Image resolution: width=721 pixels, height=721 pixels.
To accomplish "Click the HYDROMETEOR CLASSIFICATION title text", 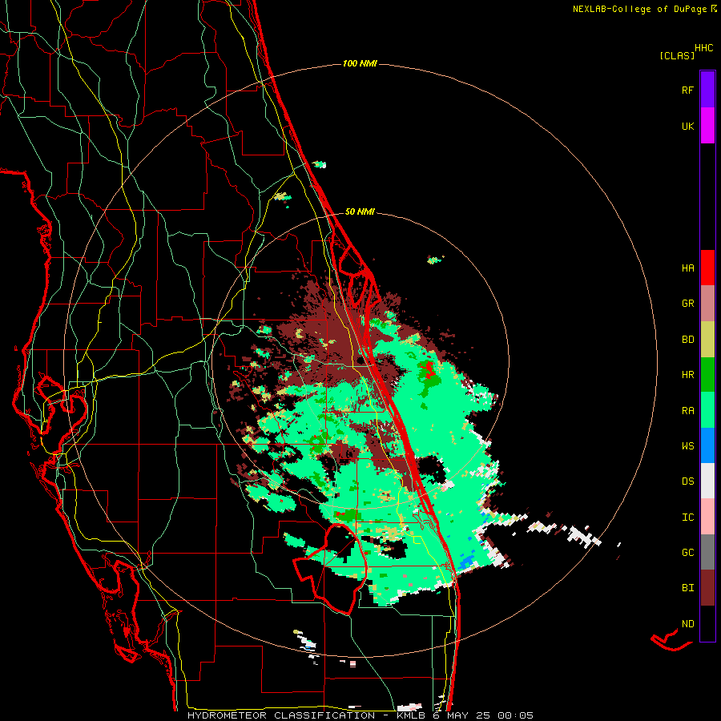I will tap(281, 715).
